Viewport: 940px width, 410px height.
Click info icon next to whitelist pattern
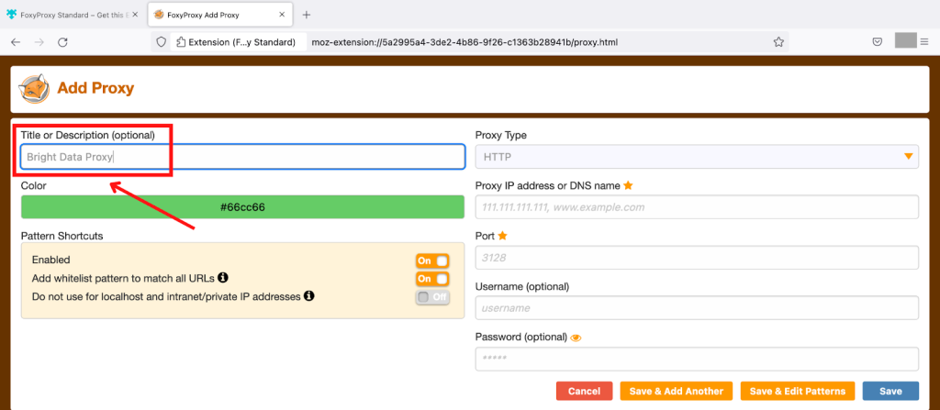[x=223, y=278]
